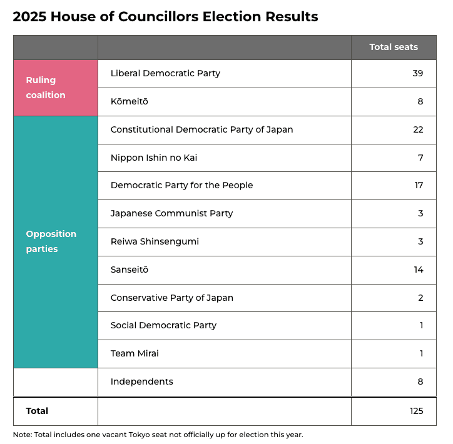Click the "Team Mirai" party name

click(135, 353)
